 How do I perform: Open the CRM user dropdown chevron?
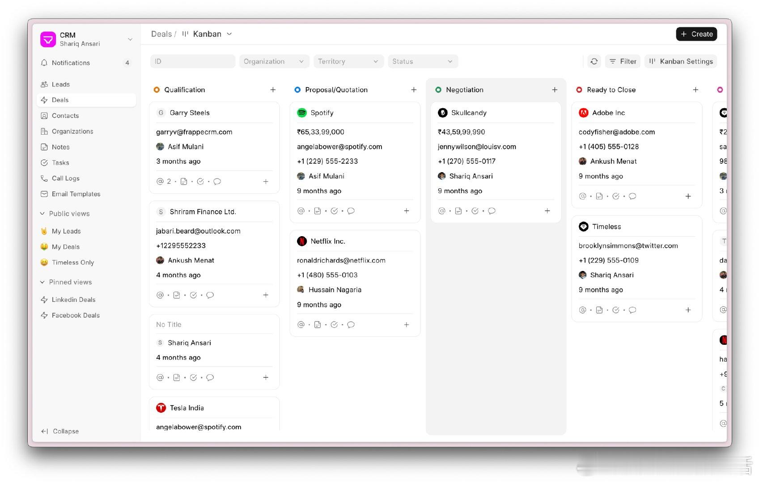130,39
